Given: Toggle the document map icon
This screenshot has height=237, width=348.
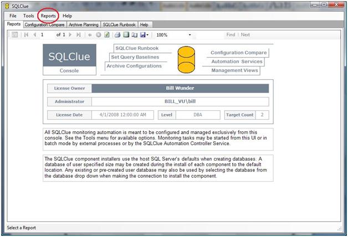Looking at the screenshot, I should pos(14,34).
